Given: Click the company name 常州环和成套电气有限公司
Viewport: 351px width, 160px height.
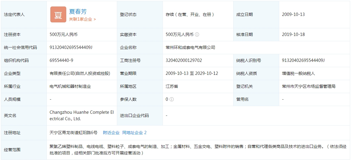Looking at the screenshot, I should click(x=190, y=47).
